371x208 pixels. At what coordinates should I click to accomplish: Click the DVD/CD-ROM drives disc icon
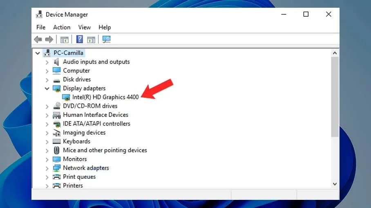[57, 106]
